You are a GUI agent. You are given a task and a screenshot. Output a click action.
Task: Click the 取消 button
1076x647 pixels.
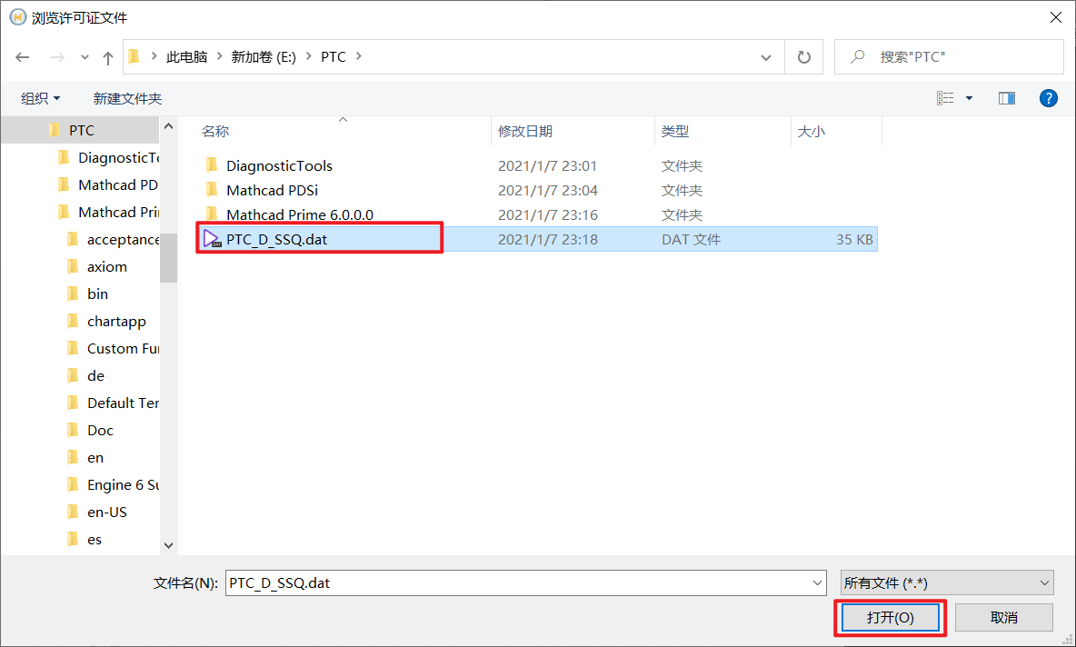pos(1003,617)
